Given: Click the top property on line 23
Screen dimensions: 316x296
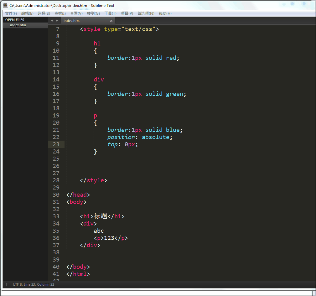Looking at the screenshot, I should [112, 144].
